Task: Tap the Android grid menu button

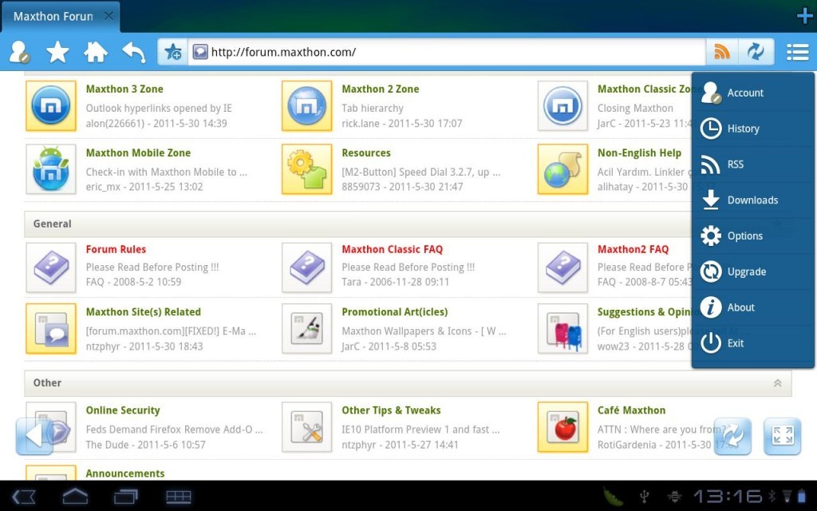Action: tap(178, 497)
